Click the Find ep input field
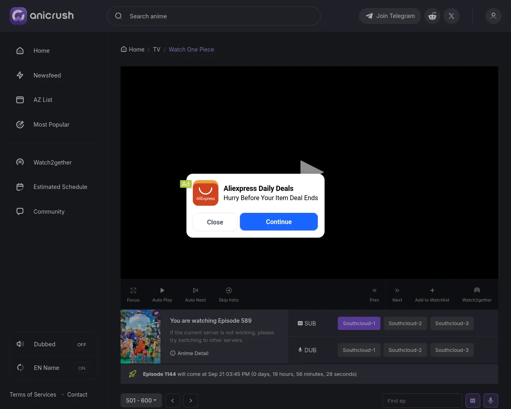The height and width of the screenshot is (409, 511). [x=422, y=401]
